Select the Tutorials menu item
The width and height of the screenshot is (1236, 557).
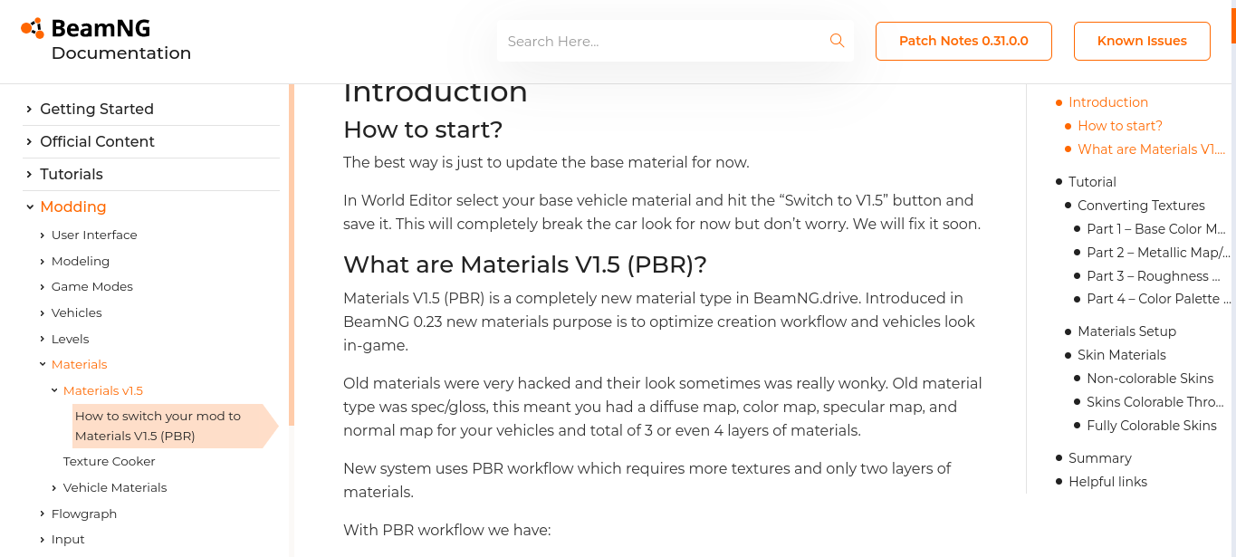(72, 174)
